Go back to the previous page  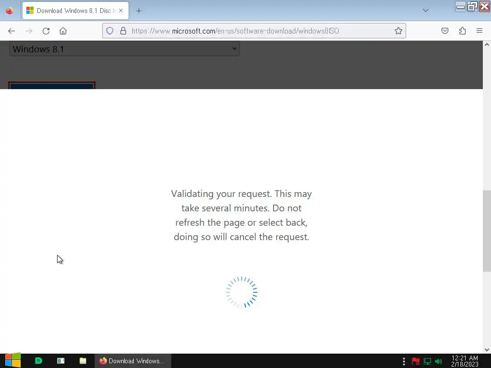point(12,31)
